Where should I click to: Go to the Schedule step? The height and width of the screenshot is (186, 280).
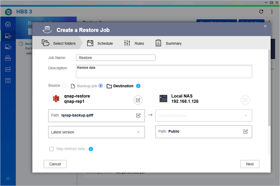point(100,43)
